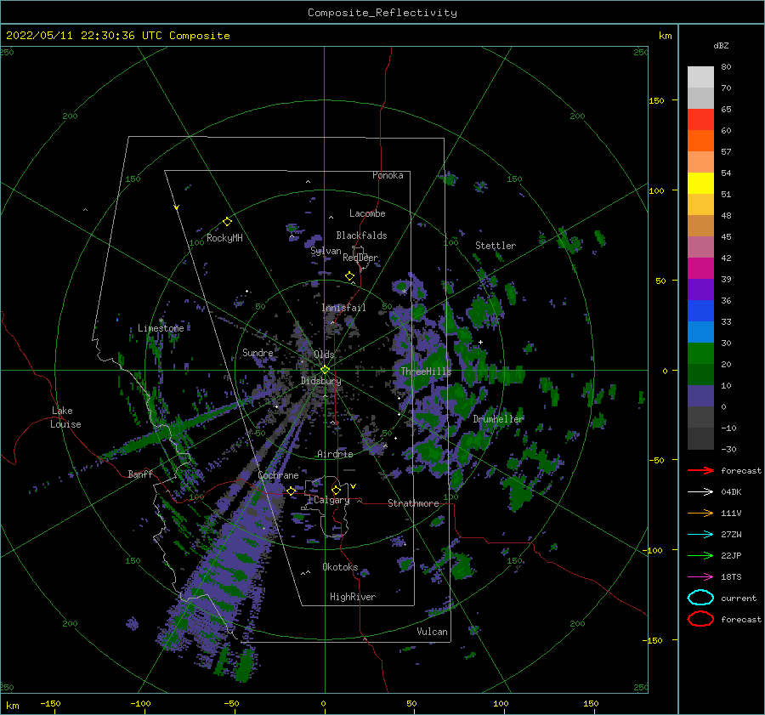
Task: Select the yellow 54 dBZ color swatch
Action: tap(700, 184)
